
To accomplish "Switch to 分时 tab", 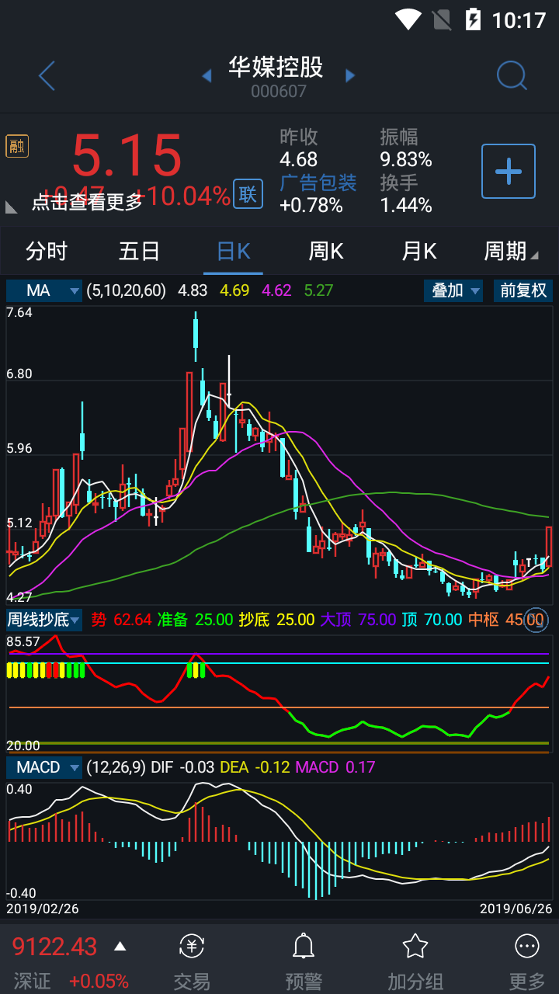I will click(47, 251).
